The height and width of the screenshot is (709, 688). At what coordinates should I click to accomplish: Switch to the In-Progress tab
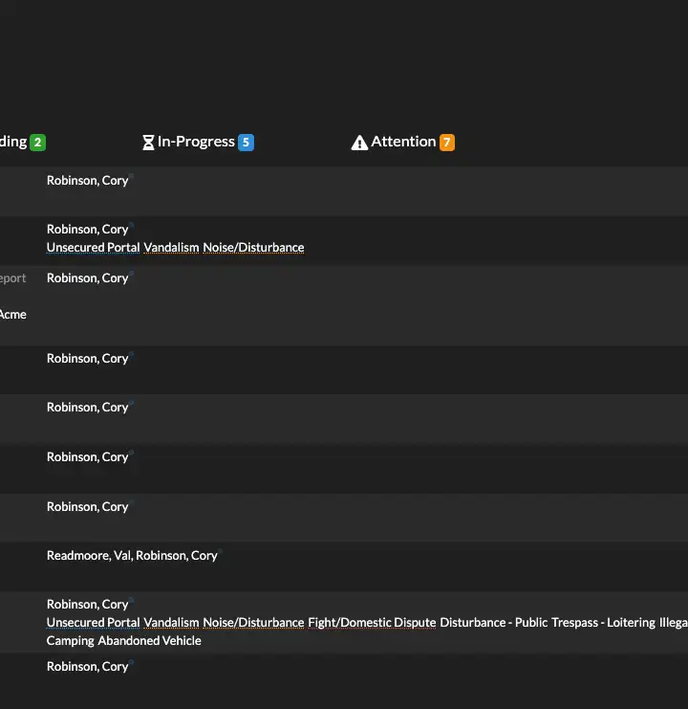198,142
